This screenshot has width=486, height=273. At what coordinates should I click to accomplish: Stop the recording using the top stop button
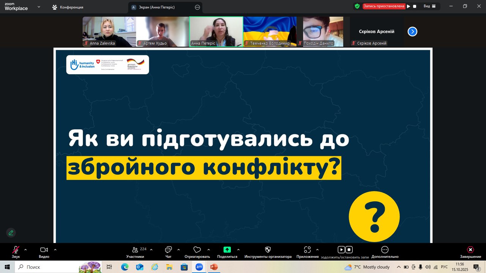[415, 6]
